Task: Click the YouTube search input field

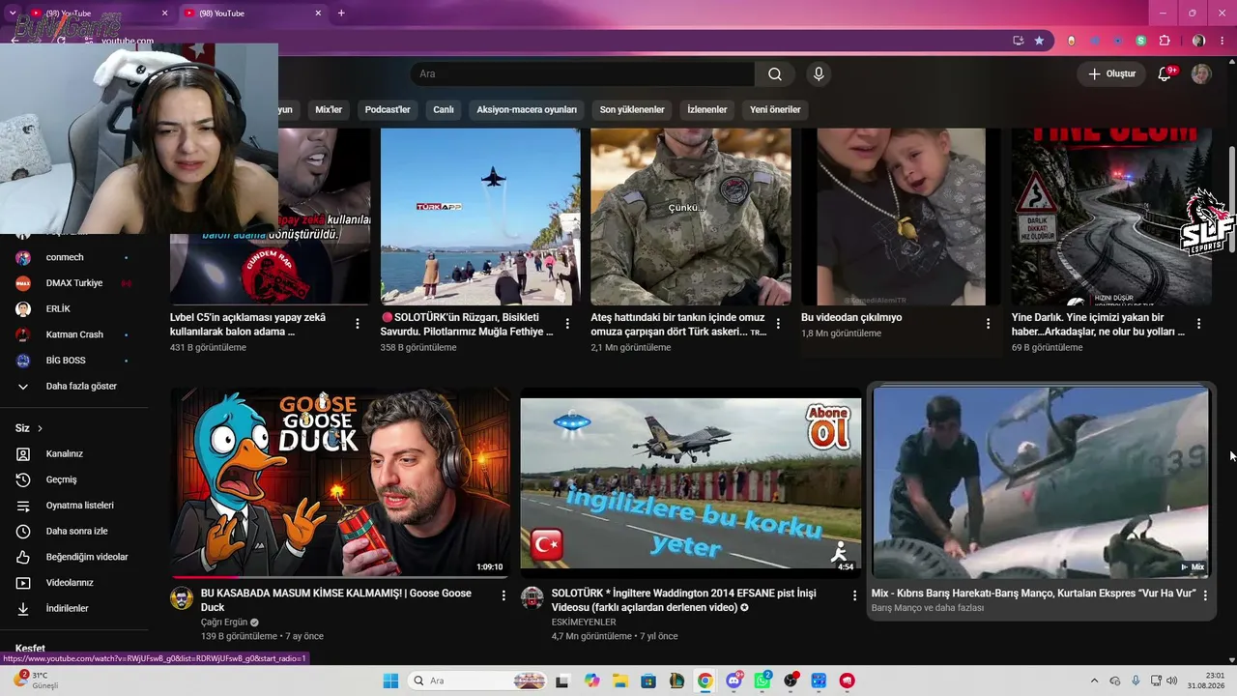Action: [x=583, y=74]
